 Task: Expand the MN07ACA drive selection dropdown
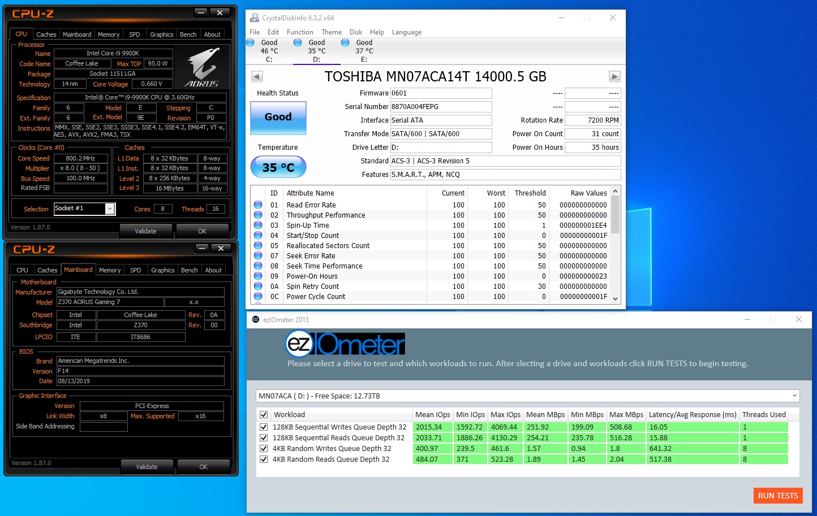click(794, 396)
